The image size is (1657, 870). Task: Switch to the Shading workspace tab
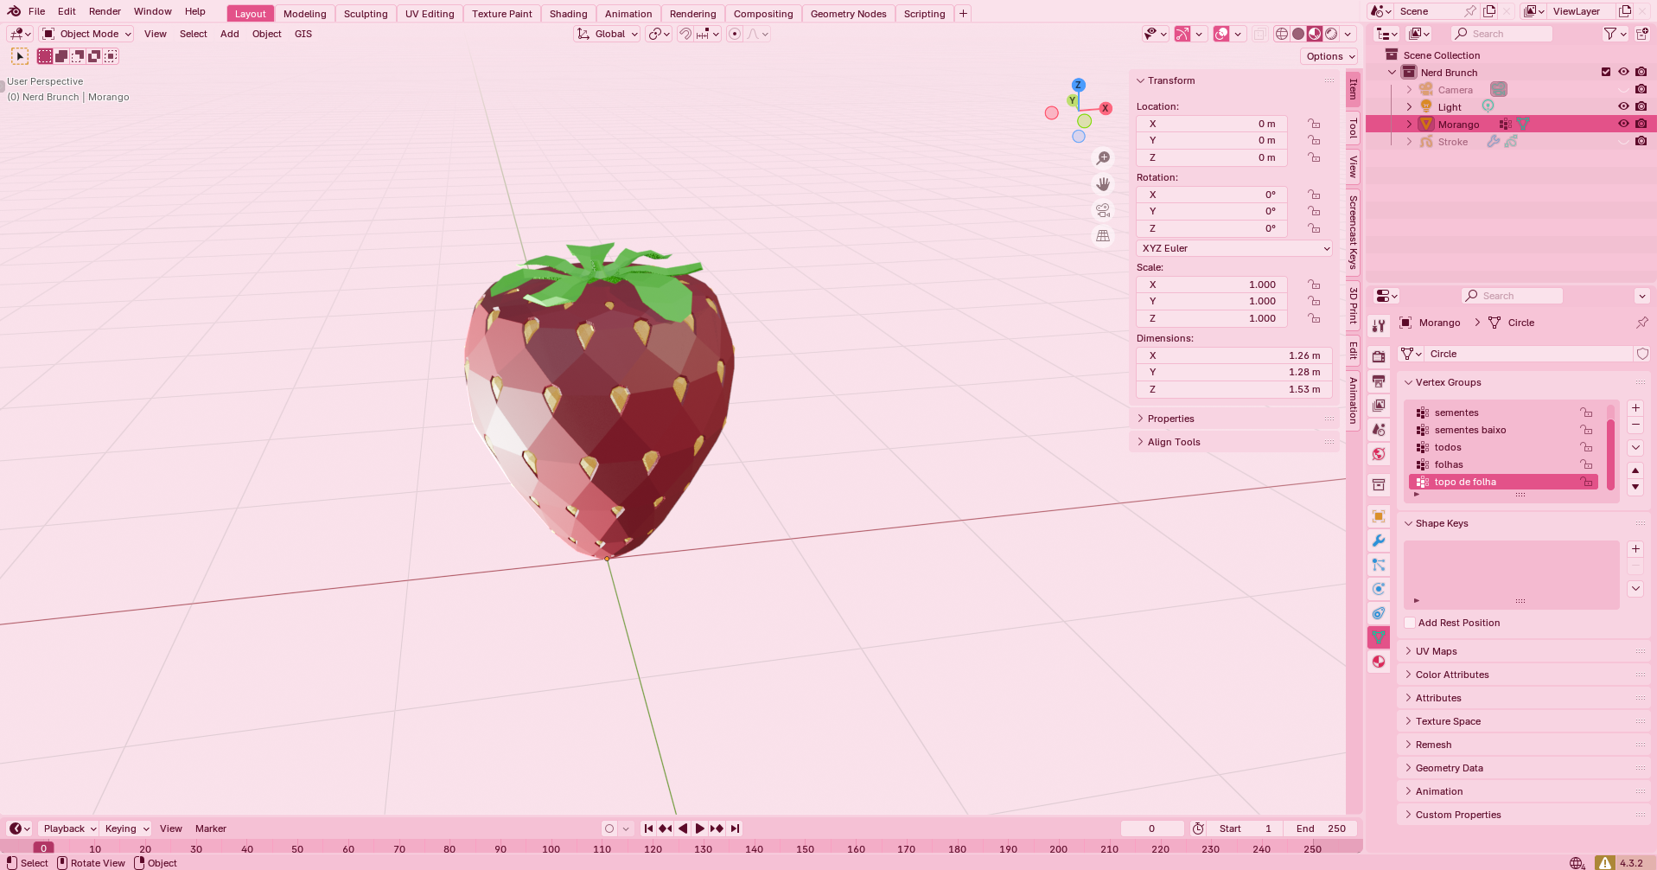coord(568,14)
